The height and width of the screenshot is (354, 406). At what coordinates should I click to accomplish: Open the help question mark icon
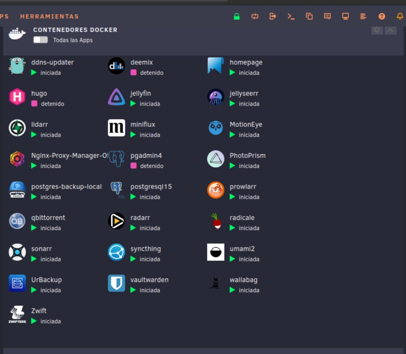coord(382,16)
